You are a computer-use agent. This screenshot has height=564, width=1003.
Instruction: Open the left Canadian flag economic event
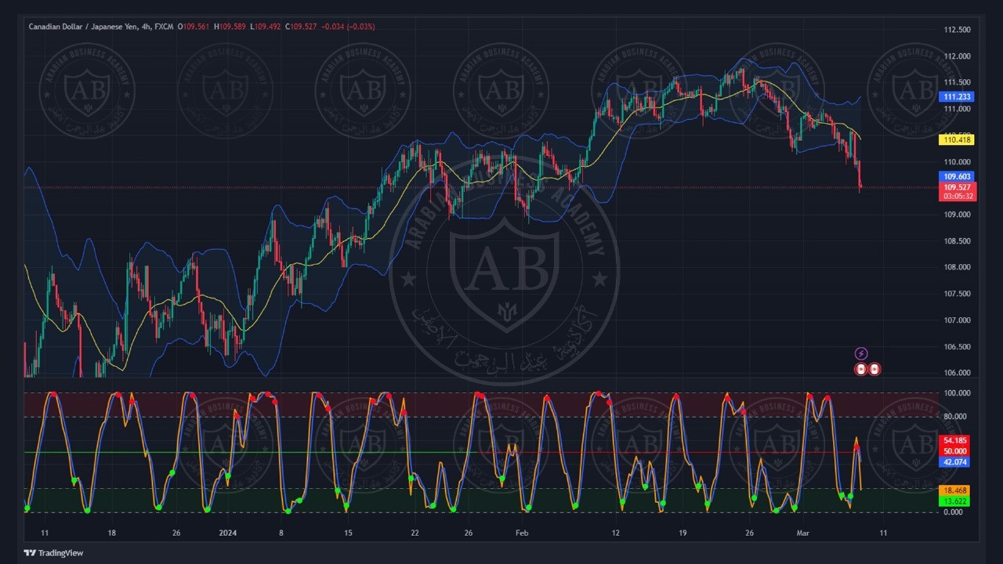pos(860,369)
